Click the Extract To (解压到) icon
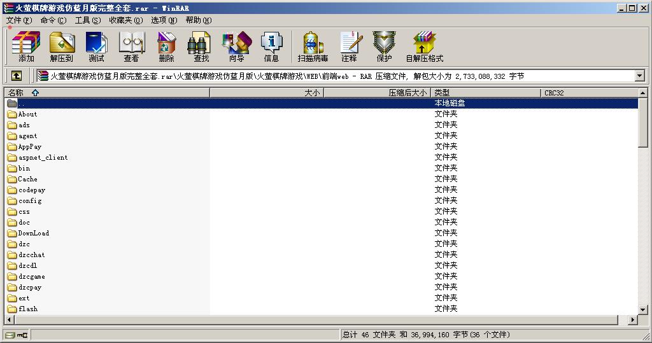652x343 pixels. tap(62, 47)
